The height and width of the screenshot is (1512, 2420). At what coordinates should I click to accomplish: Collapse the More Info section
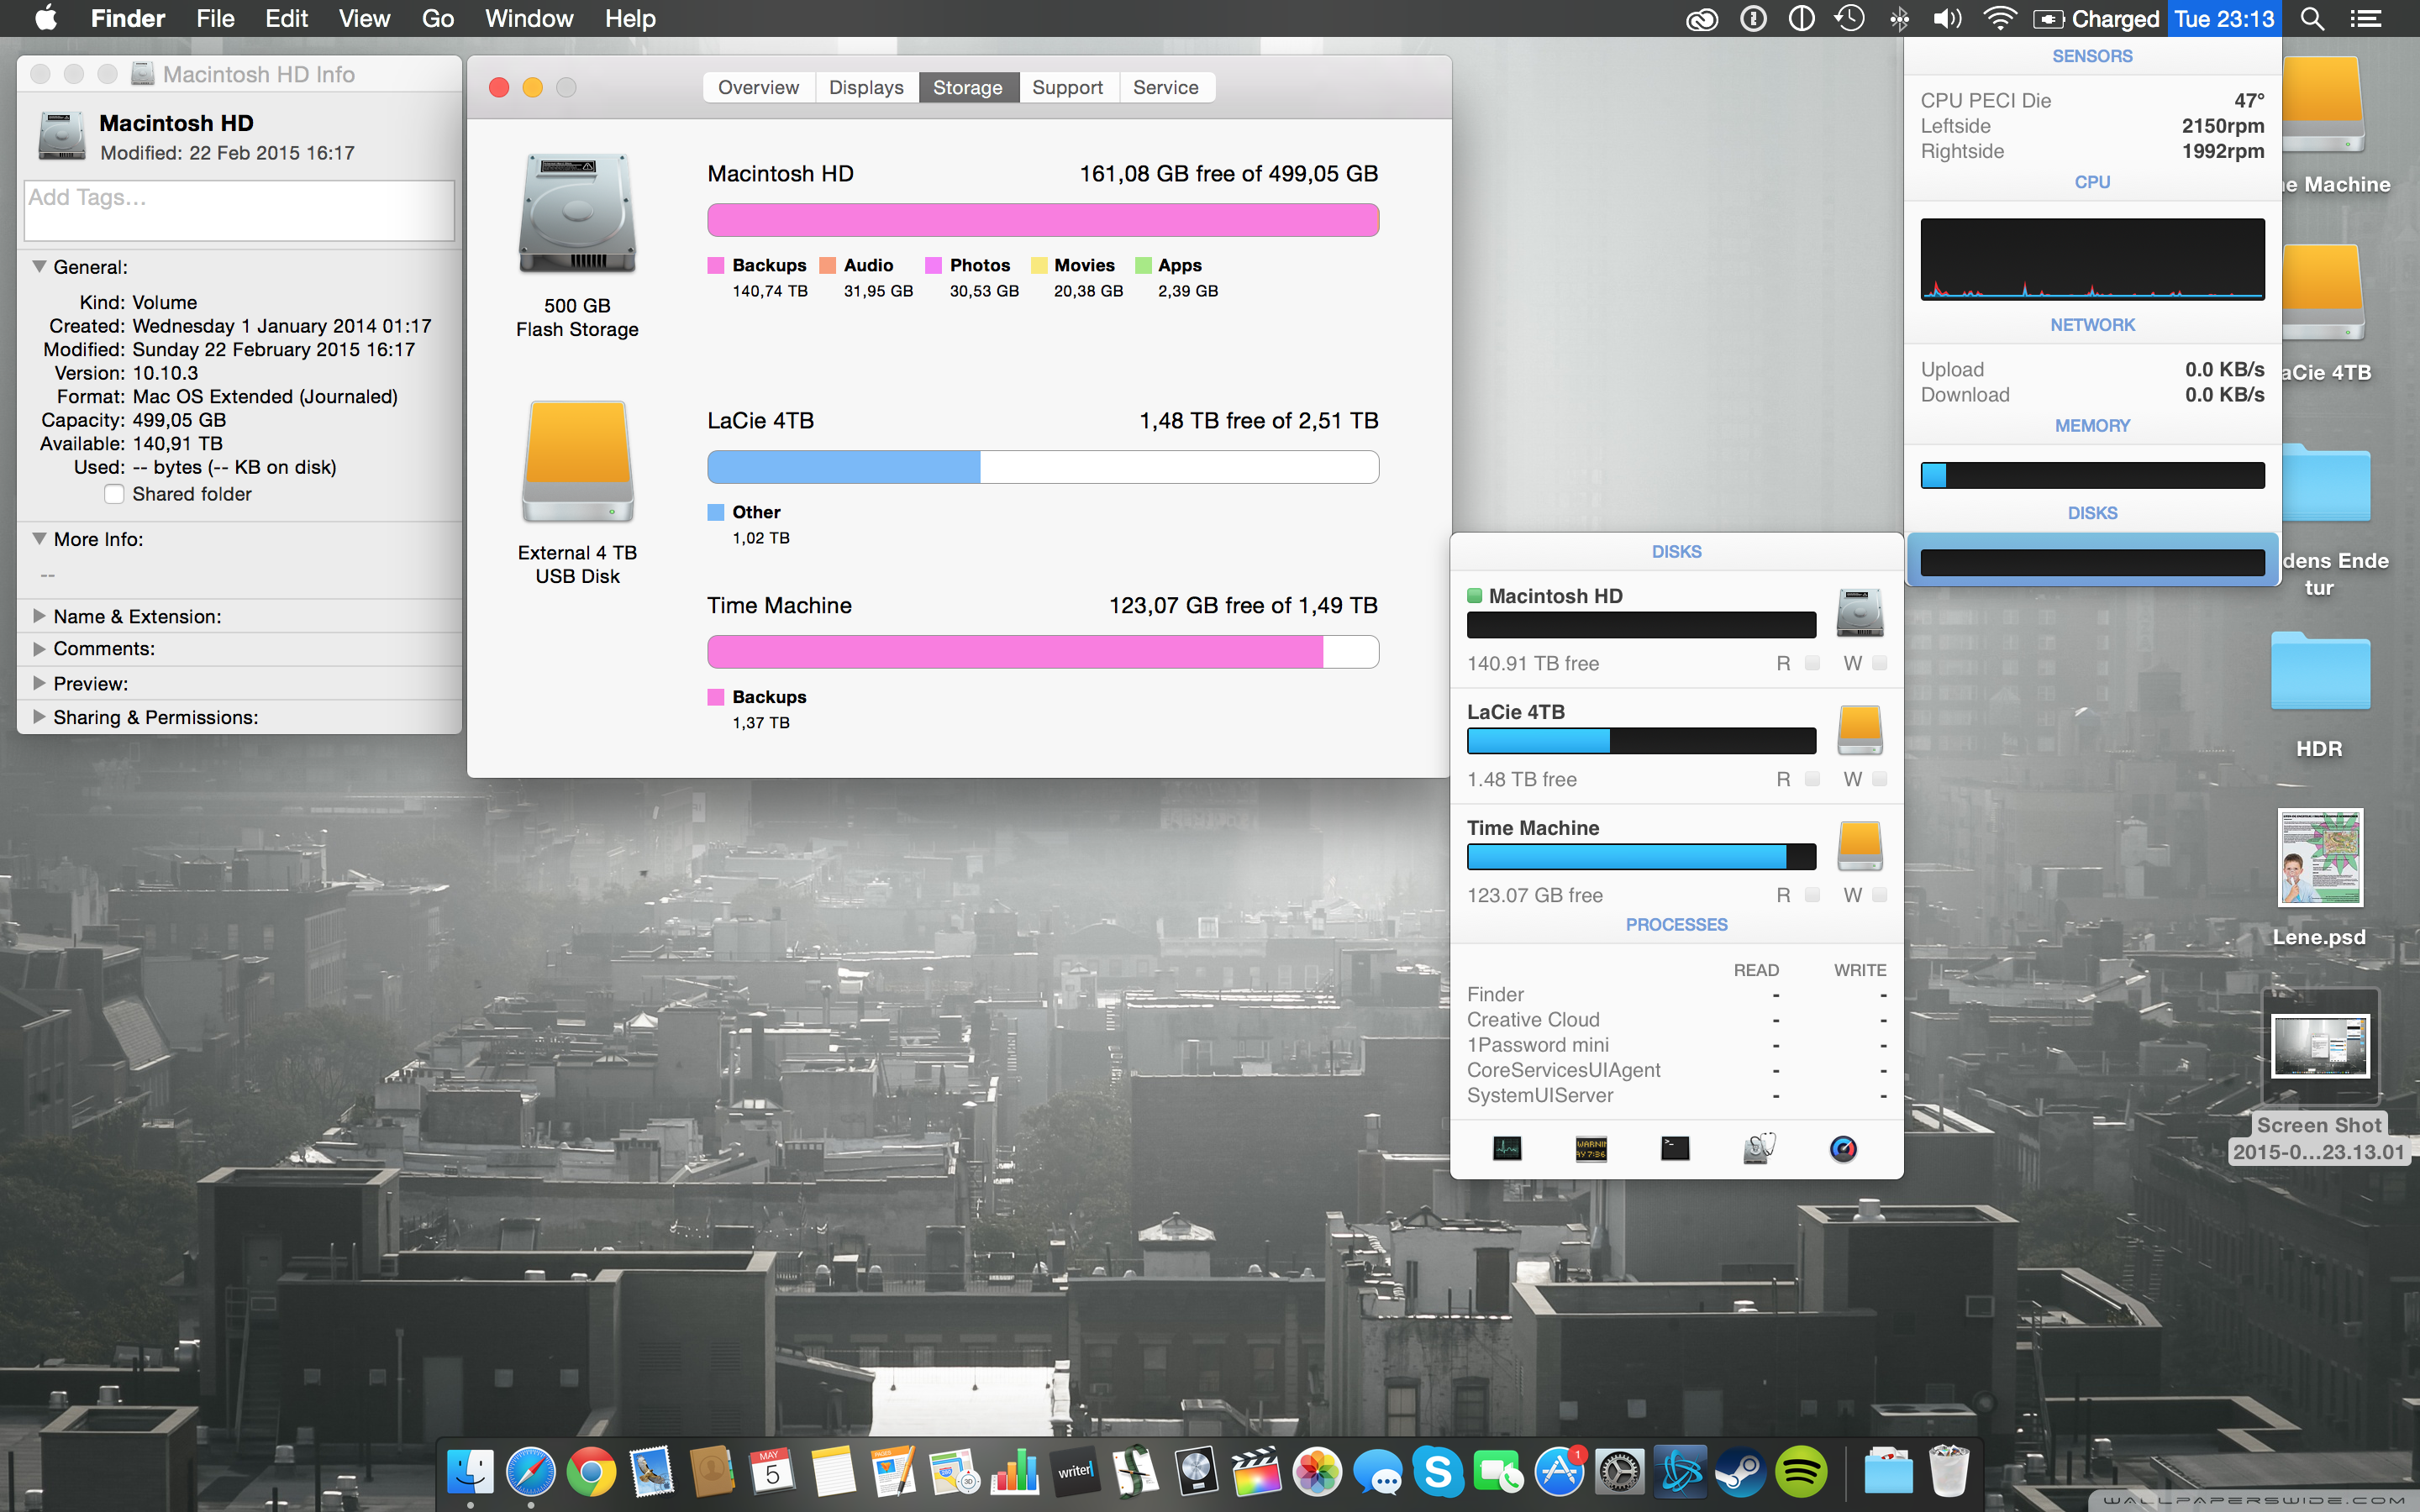(x=40, y=539)
